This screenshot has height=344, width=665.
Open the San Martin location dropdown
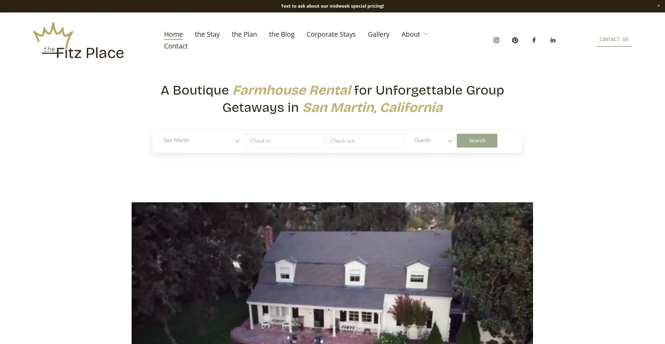point(201,141)
